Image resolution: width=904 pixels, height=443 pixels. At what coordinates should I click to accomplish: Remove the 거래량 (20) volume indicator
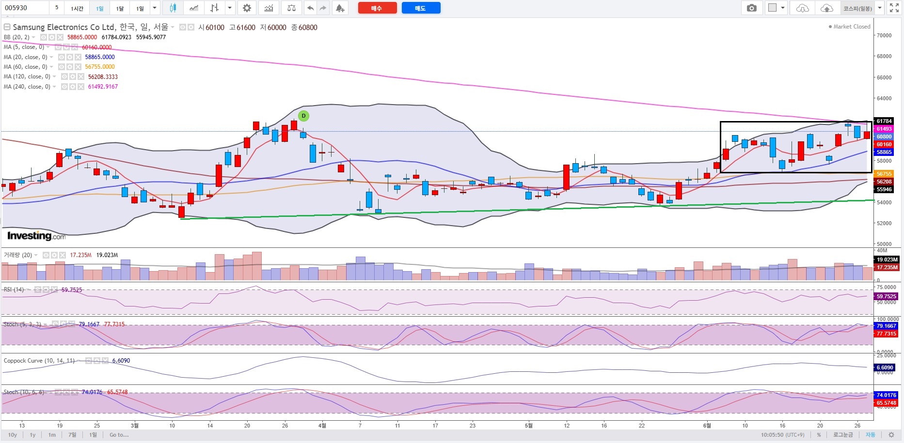click(62, 255)
